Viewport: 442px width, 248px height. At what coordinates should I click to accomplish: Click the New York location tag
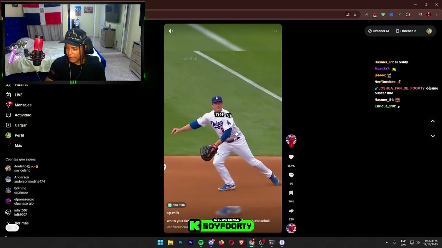tap(176, 205)
